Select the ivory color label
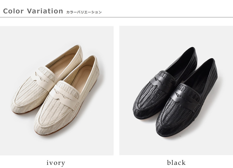The height and width of the screenshot is (168, 233). coord(56,163)
